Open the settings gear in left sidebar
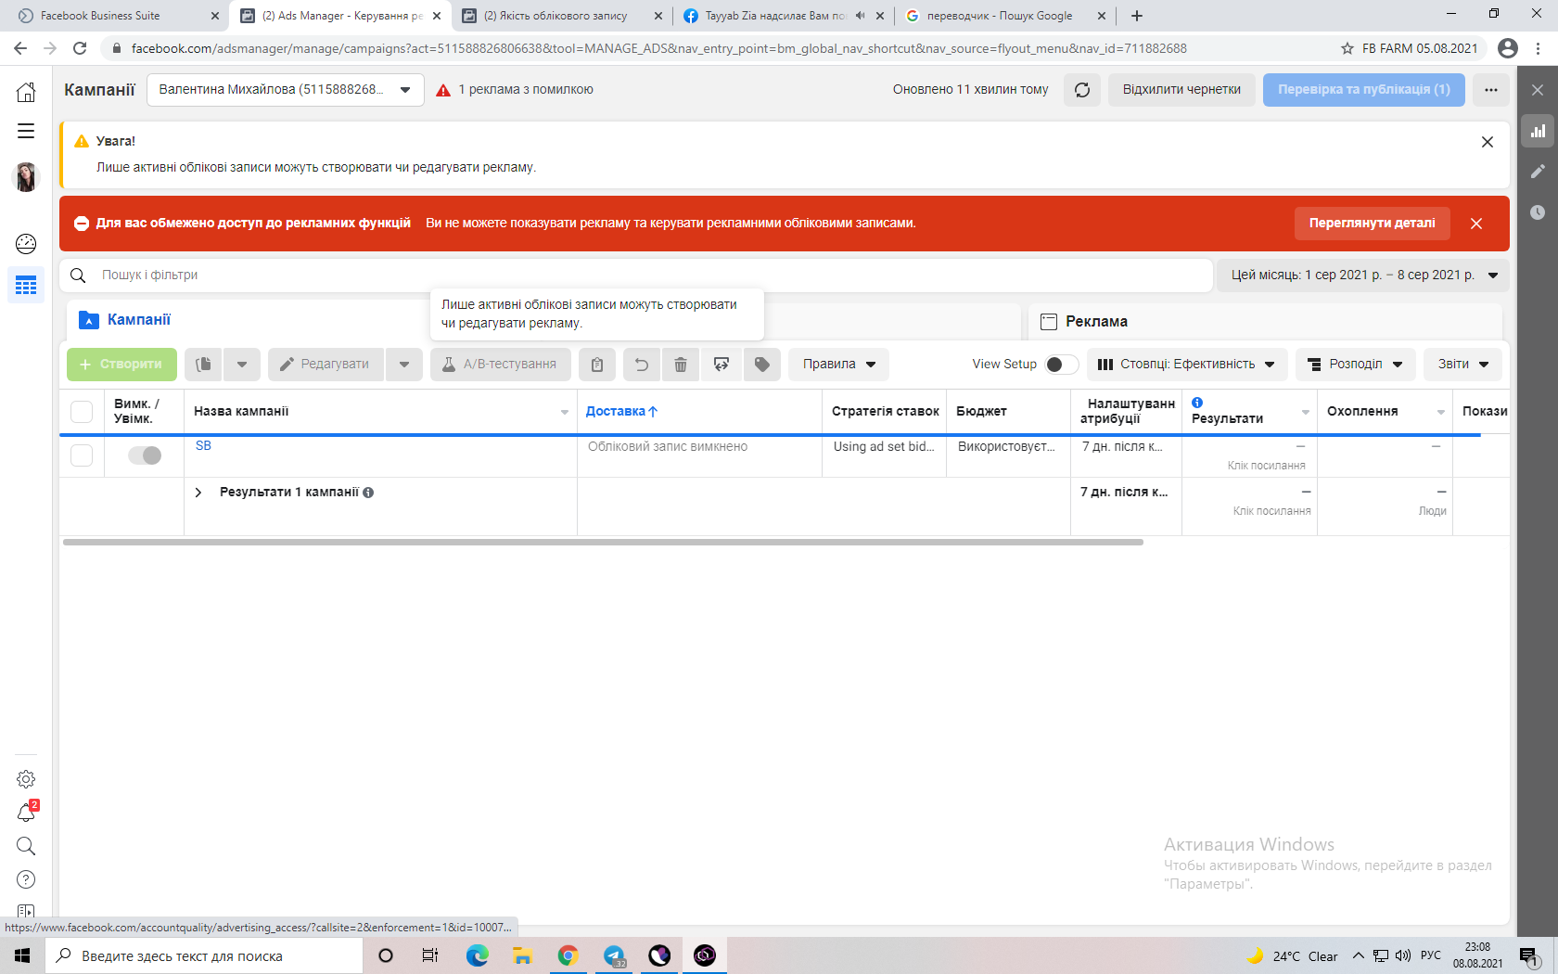 (26, 779)
